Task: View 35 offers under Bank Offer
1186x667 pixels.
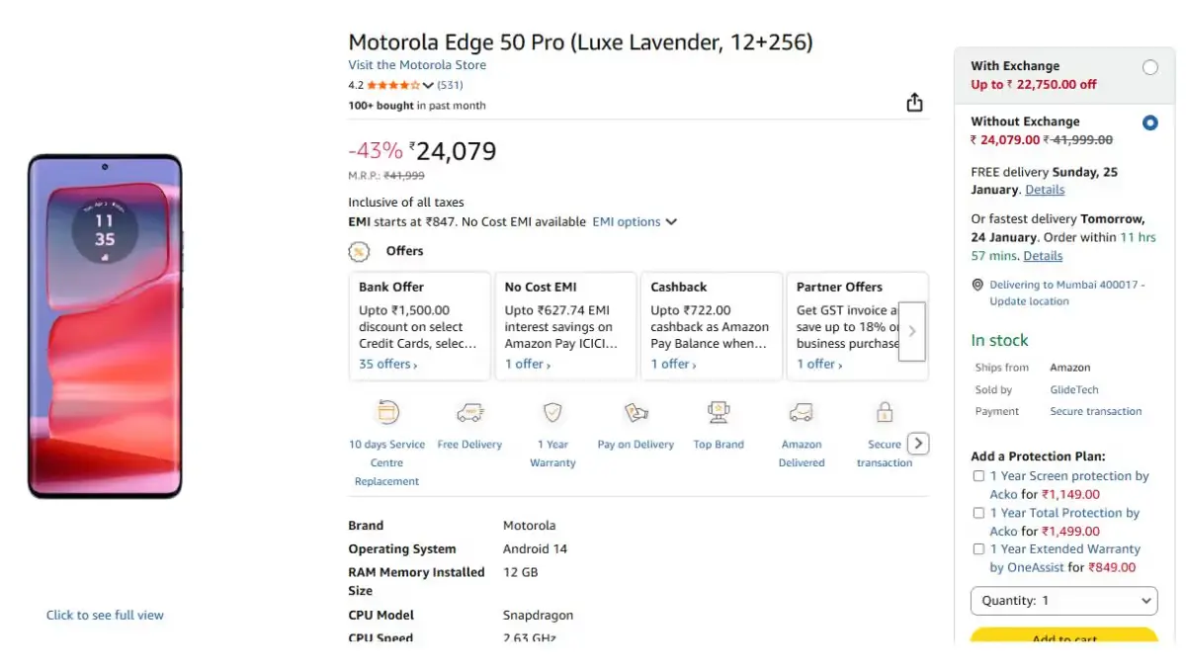Action: pyautogui.click(x=387, y=365)
